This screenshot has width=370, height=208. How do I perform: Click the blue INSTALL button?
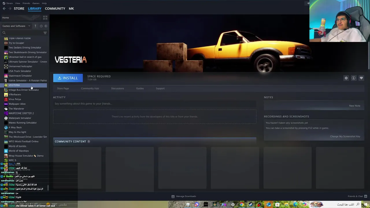coord(68,78)
